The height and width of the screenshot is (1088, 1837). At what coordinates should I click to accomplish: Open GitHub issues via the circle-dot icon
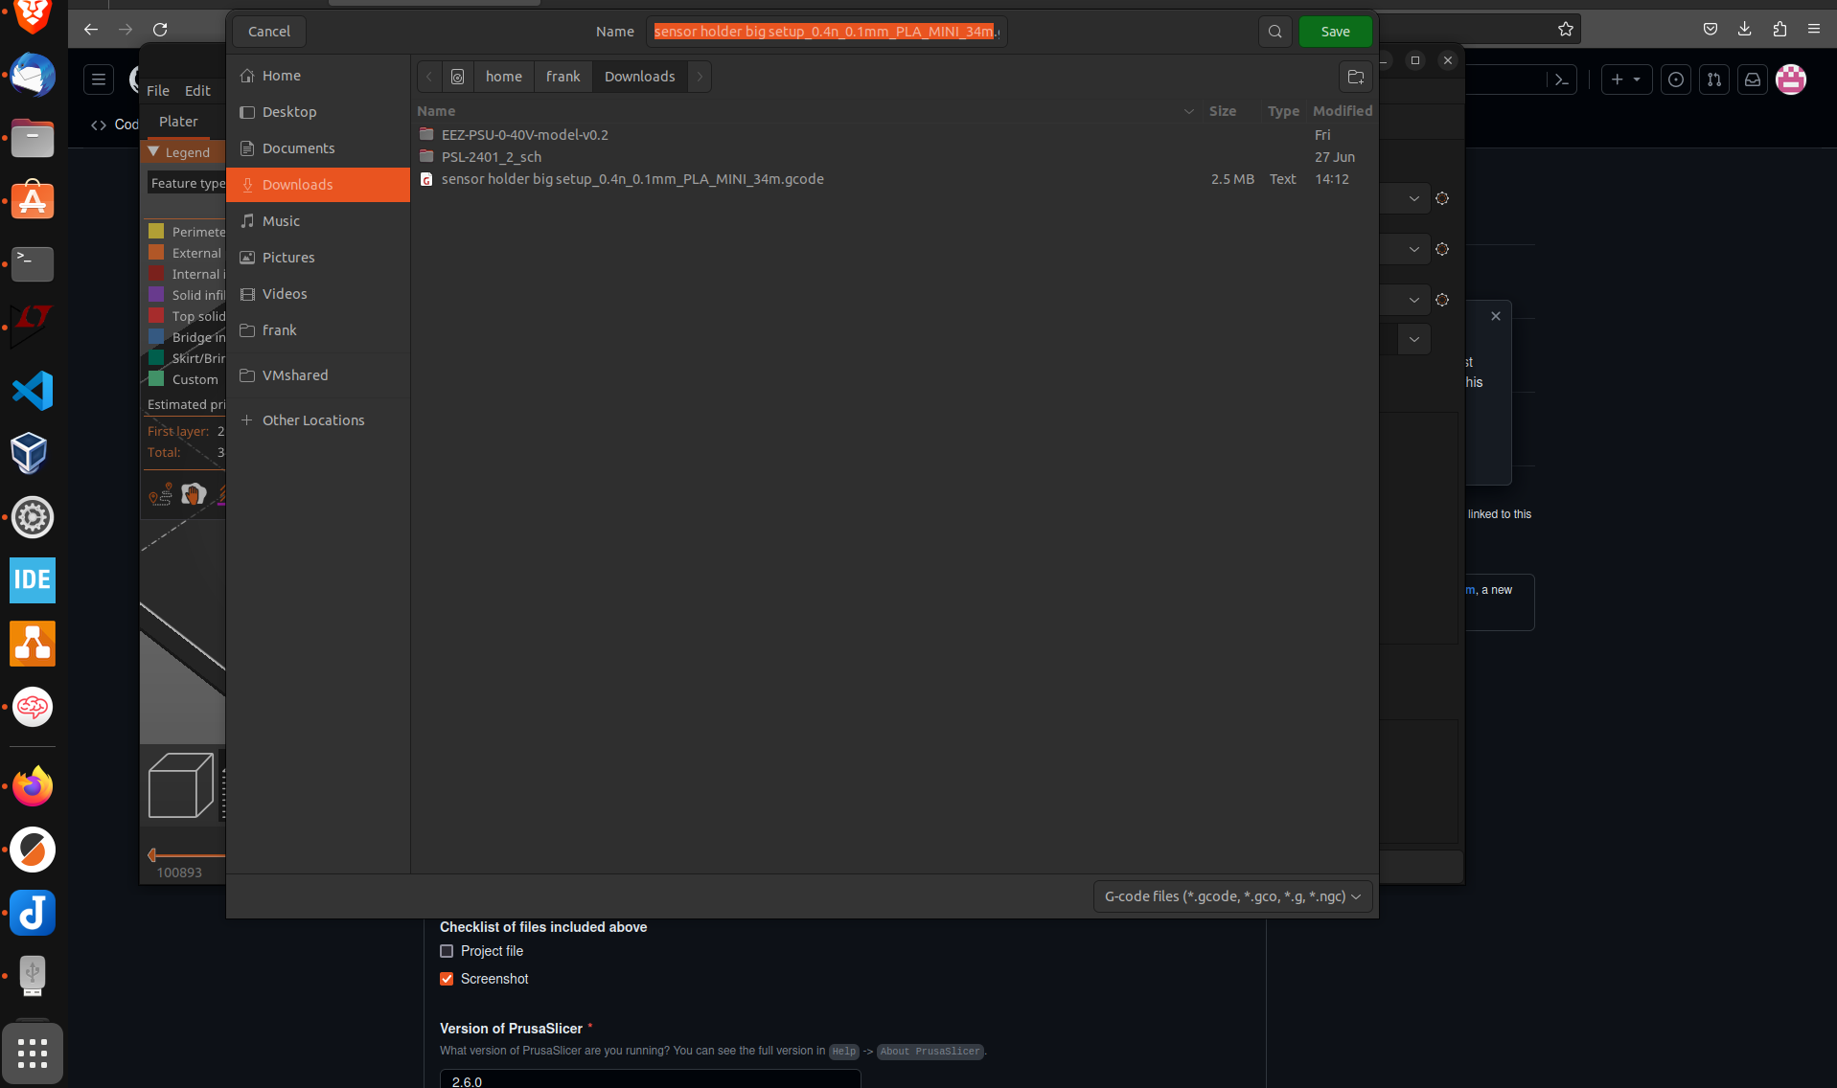[1676, 79]
